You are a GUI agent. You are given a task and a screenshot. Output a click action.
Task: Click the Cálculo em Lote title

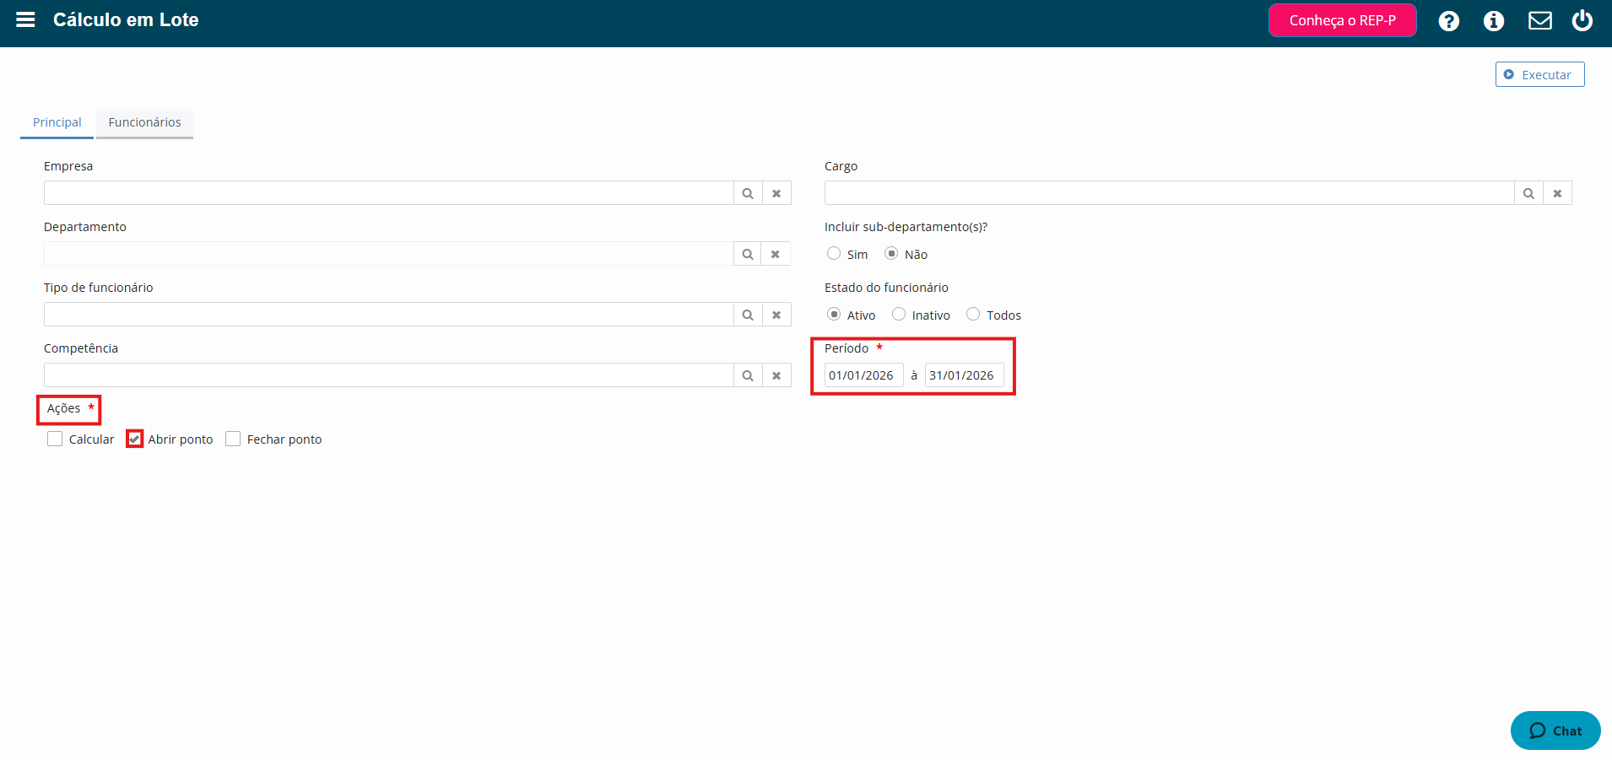[126, 20]
